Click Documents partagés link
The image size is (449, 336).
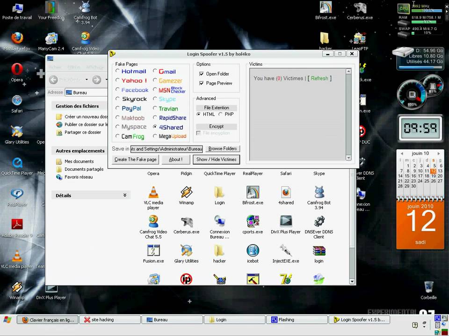(84, 169)
